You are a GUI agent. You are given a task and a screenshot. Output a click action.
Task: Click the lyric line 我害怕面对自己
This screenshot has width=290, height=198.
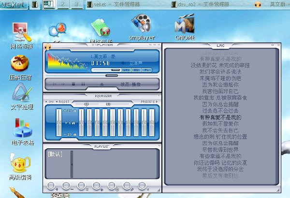click(220, 91)
